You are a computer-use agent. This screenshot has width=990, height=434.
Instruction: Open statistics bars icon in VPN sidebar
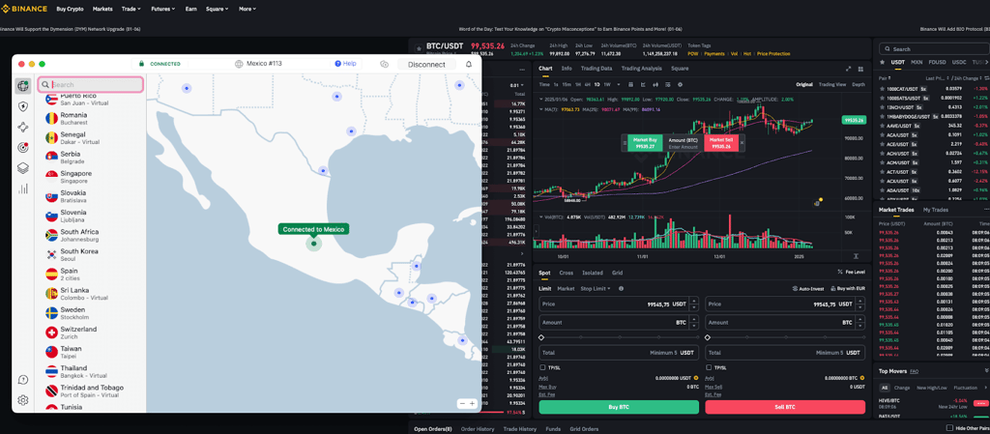(23, 188)
